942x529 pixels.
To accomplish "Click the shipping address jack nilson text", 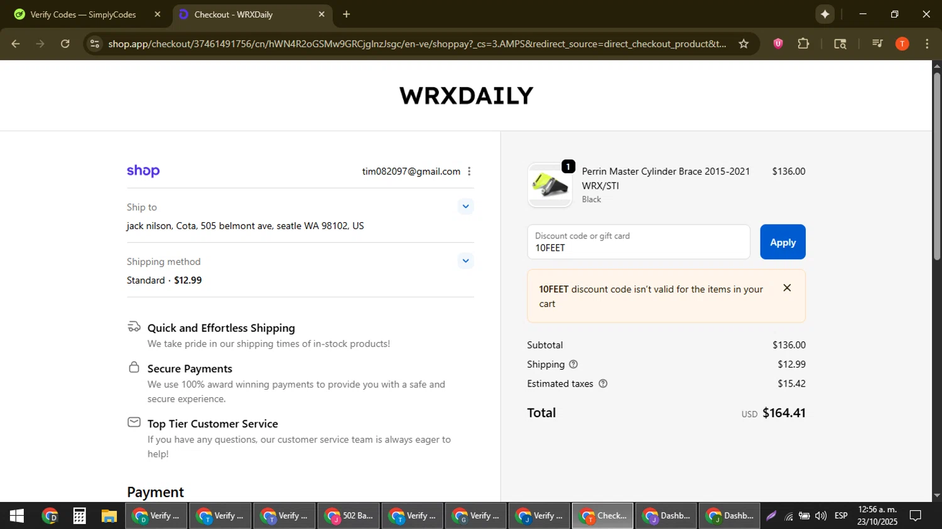I will 246,226.
